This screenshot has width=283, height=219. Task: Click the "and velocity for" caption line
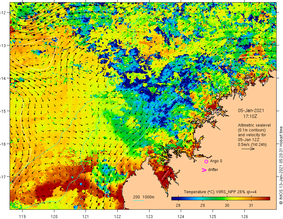click(252, 135)
